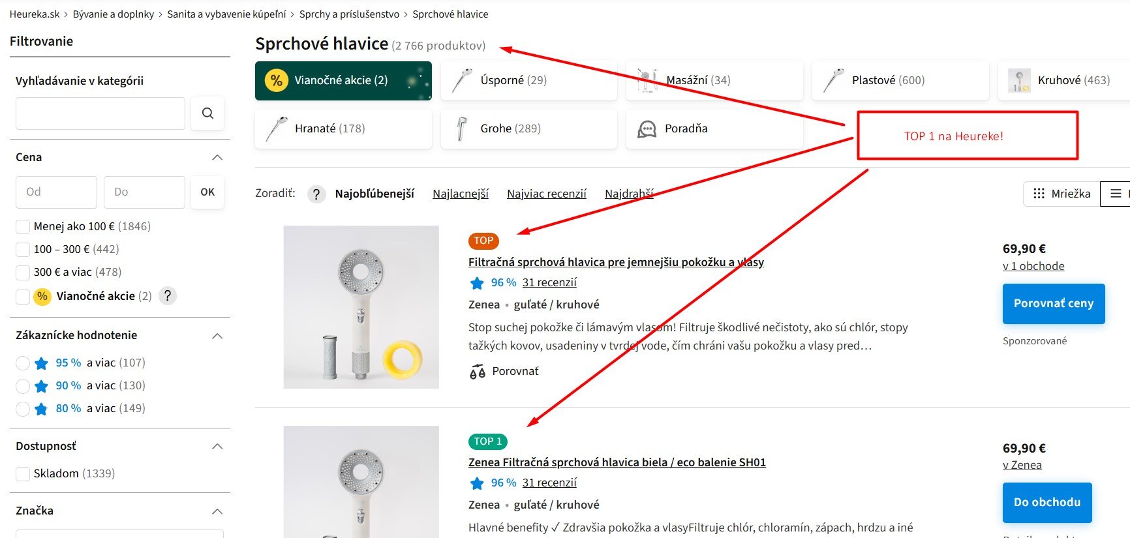The height and width of the screenshot is (538, 1130).
Task: Go to Bývanie a doplnky breadcrumb
Action: (114, 14)
